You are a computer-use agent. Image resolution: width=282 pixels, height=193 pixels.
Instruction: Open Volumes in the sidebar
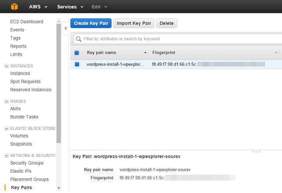19,136
